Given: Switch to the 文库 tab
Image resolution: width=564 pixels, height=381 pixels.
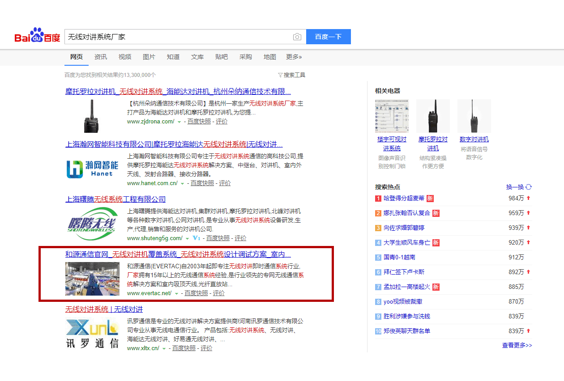Looking at the screenshot, I should pos(197,57).
